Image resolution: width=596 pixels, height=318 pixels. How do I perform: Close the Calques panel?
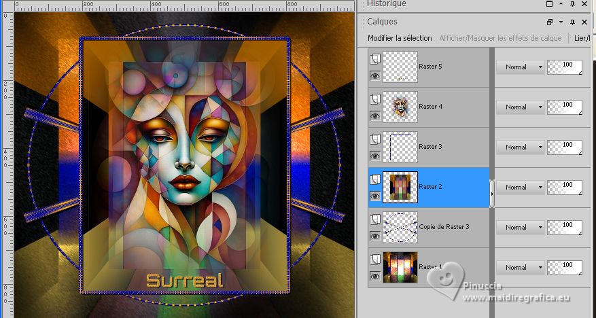coord(584,22)
